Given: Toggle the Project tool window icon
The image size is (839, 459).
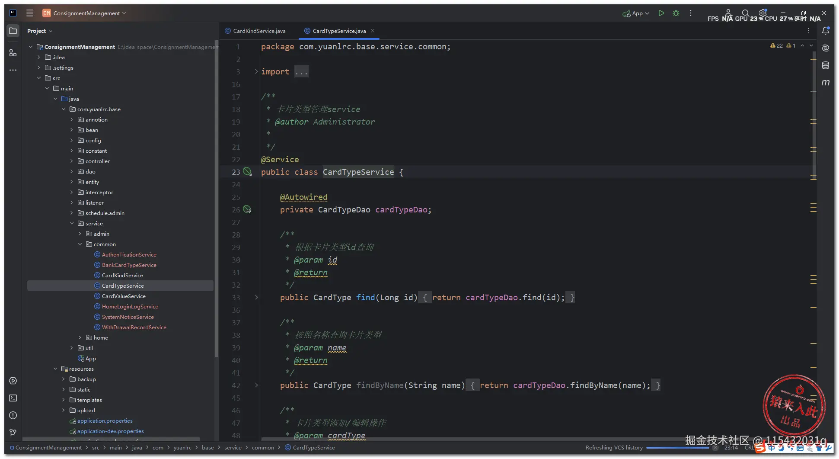Looking at the screenshot, I should (13, 31).
